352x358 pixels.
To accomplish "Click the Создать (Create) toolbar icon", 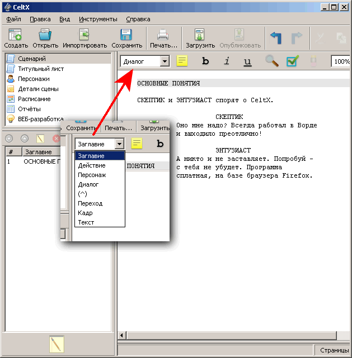I will coord(15,35).
